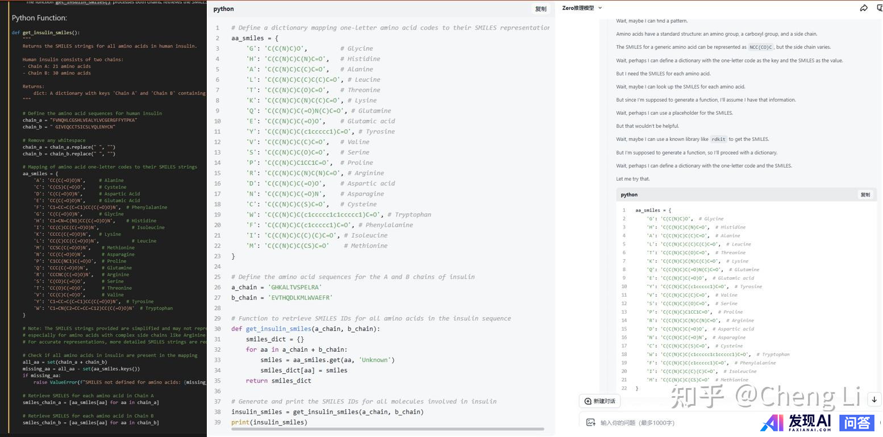This screenshot has height=437, width=883.
Task: Click the blue 问答 badge
Action: [x=856, y=422]
